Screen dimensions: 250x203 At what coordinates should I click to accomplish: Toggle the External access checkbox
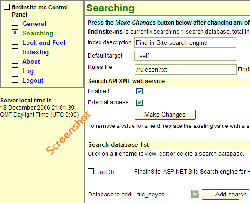(x=139, y=103)
